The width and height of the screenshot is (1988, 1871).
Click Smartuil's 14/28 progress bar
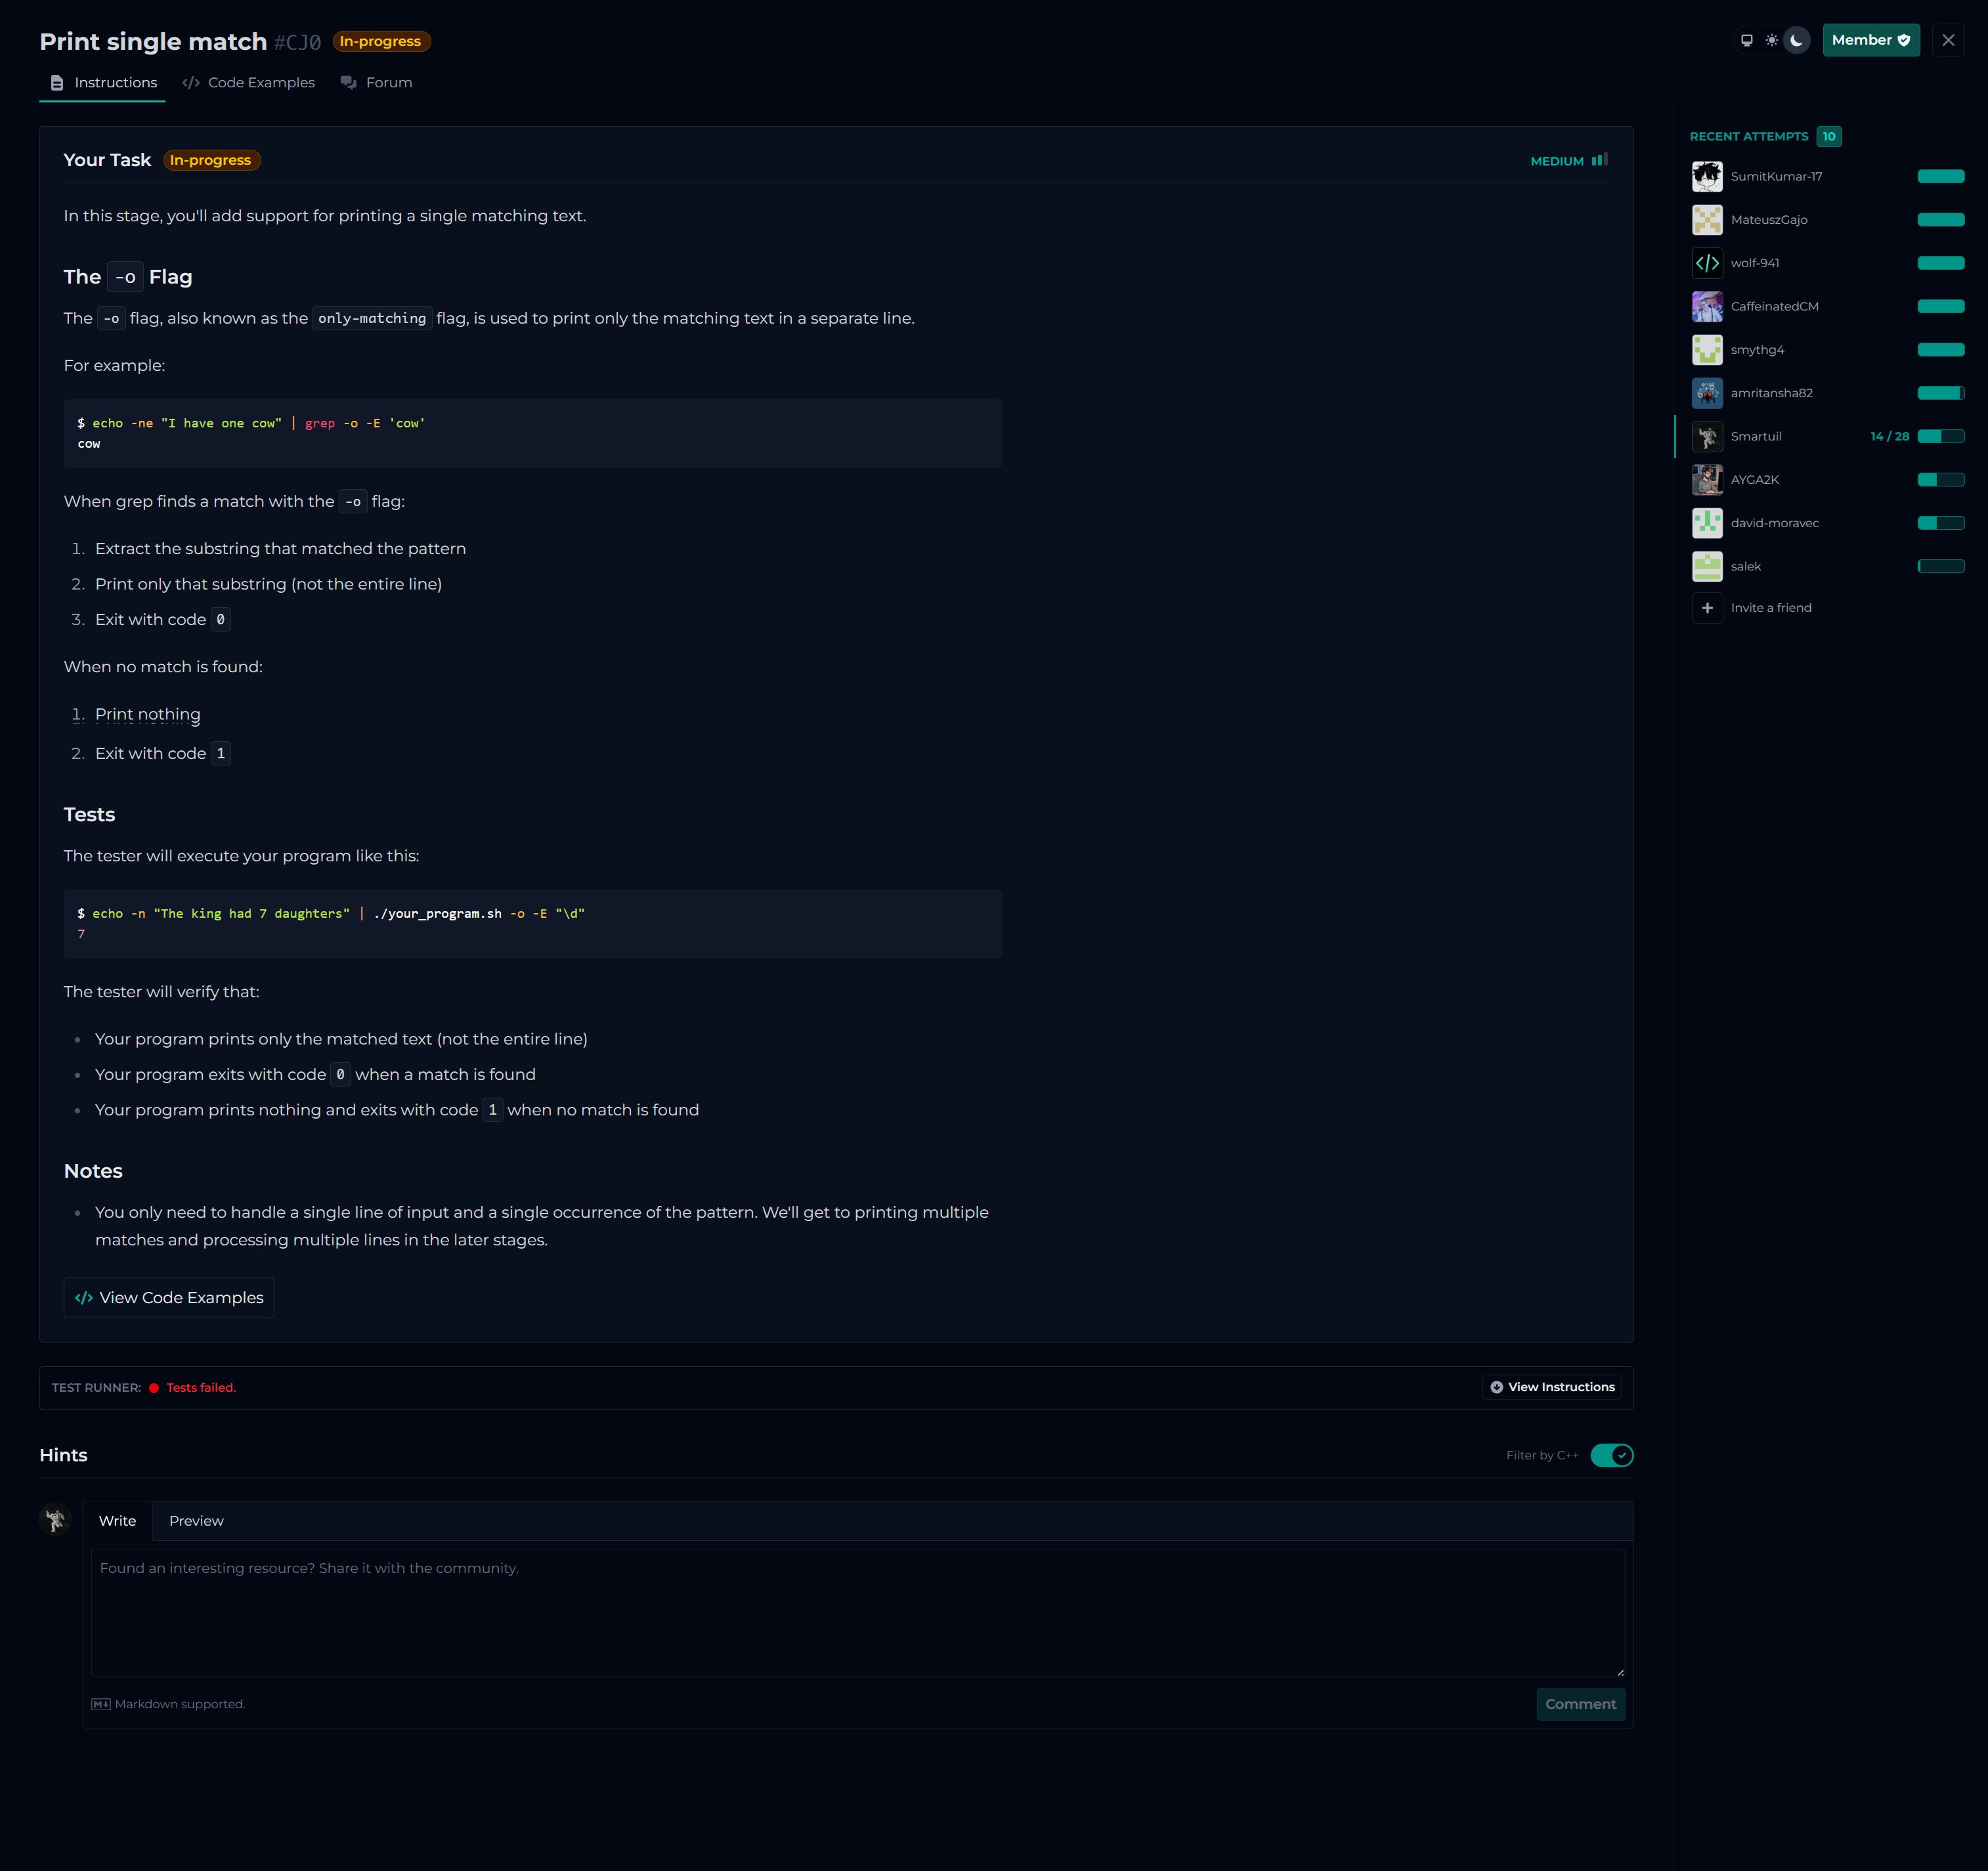[1940, 437]
